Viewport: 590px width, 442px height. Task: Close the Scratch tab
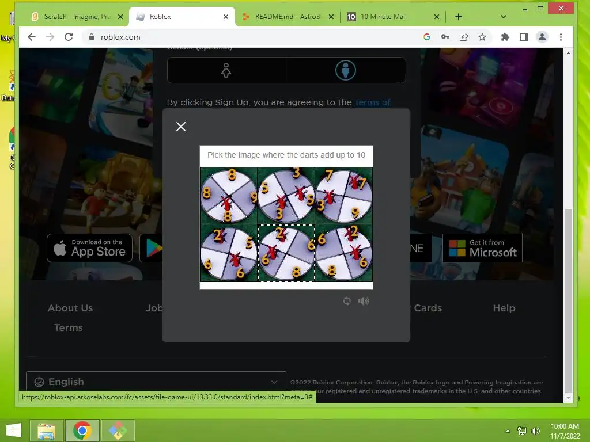[120, 17]
